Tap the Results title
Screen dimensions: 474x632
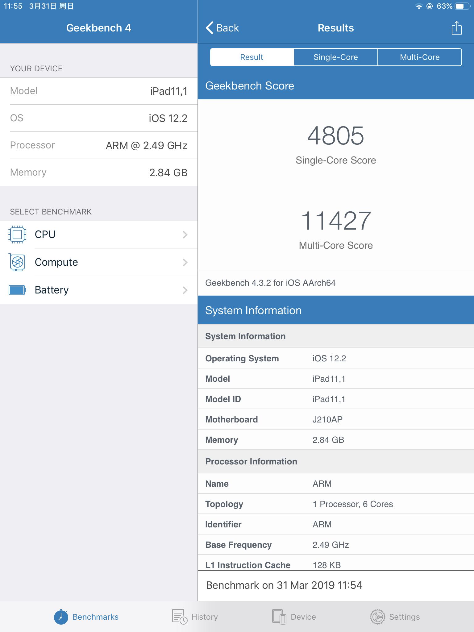(x=336, y=28)
